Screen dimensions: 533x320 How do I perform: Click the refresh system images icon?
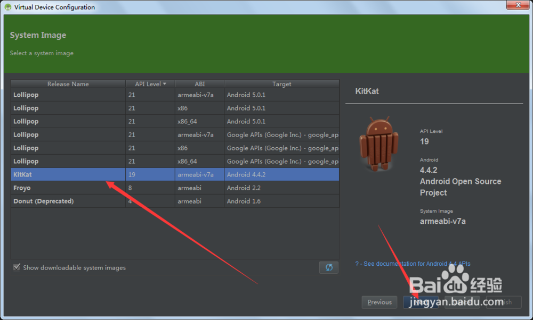[x=329, y=267]
